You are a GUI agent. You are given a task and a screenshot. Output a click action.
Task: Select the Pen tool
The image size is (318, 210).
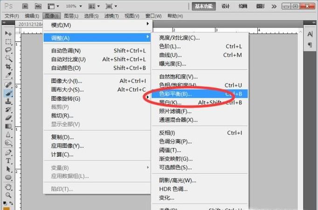tap(8, 153)
